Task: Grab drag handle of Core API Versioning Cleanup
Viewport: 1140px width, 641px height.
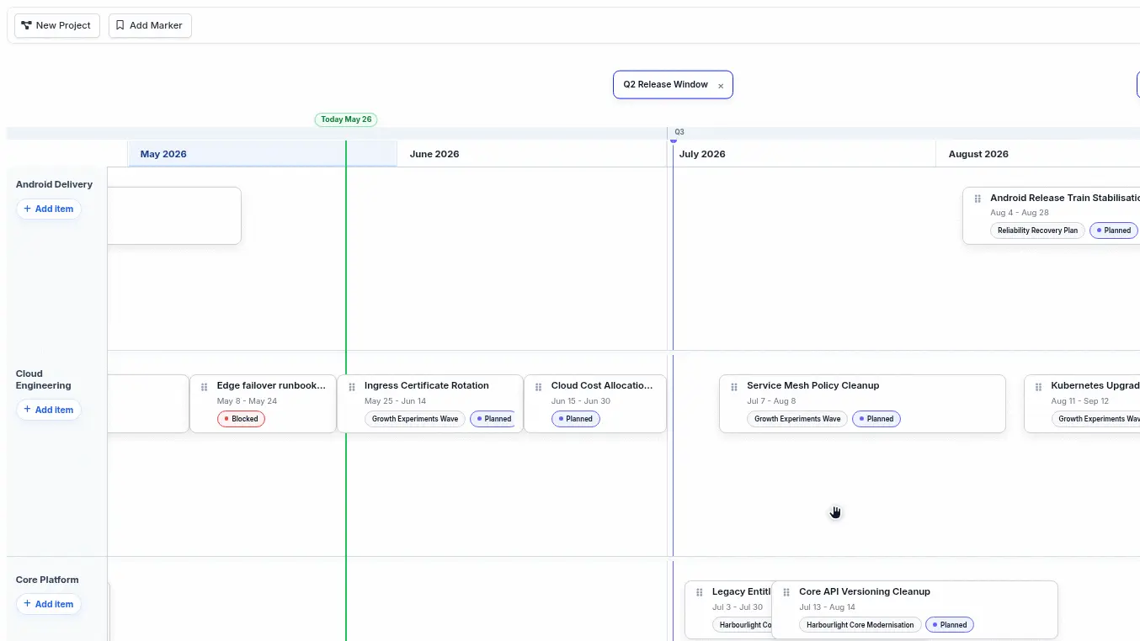Action: (x=786, y=592)
